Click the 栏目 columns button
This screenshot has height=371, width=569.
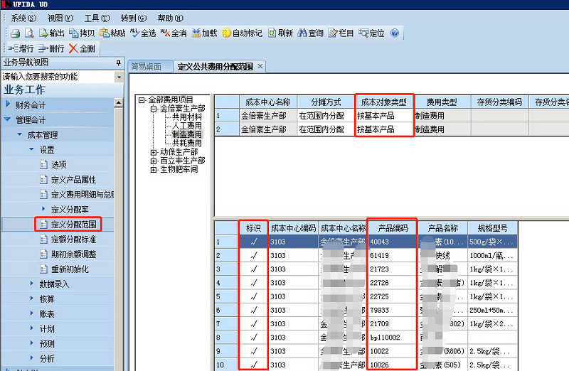tap(341, 33)
